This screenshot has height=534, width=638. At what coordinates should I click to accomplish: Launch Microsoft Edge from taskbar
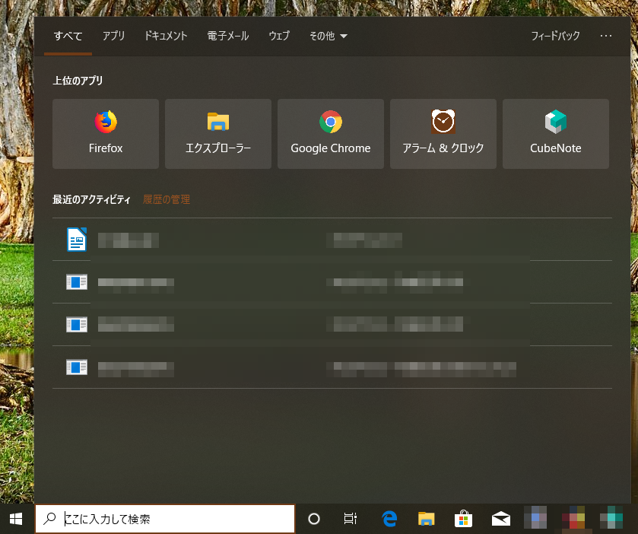pos(389,519)
